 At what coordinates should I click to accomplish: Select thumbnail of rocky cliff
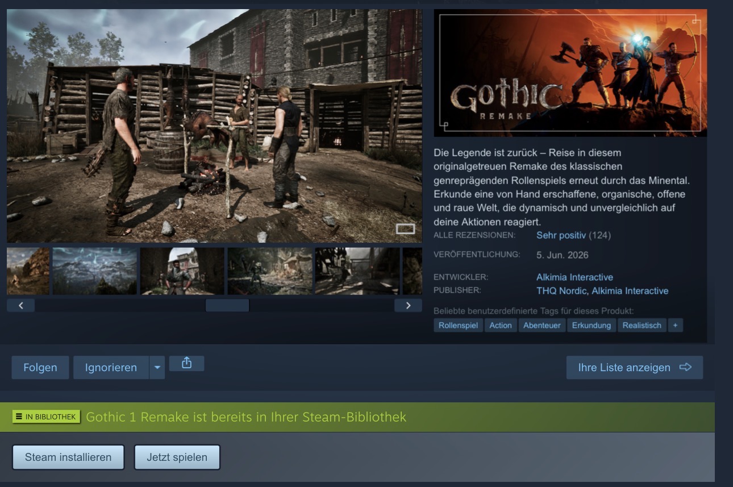[x=28, y=271]
